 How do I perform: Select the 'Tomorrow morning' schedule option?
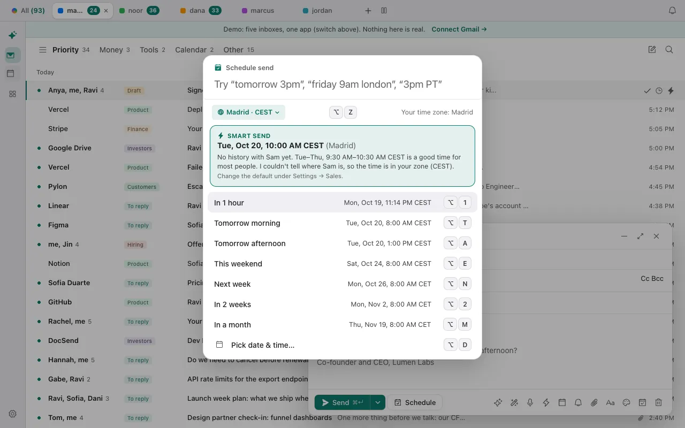point(342,223)
